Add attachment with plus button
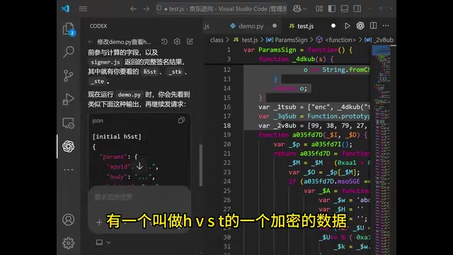The width and height of the screenshot is (453, 255). click(99, 222)
